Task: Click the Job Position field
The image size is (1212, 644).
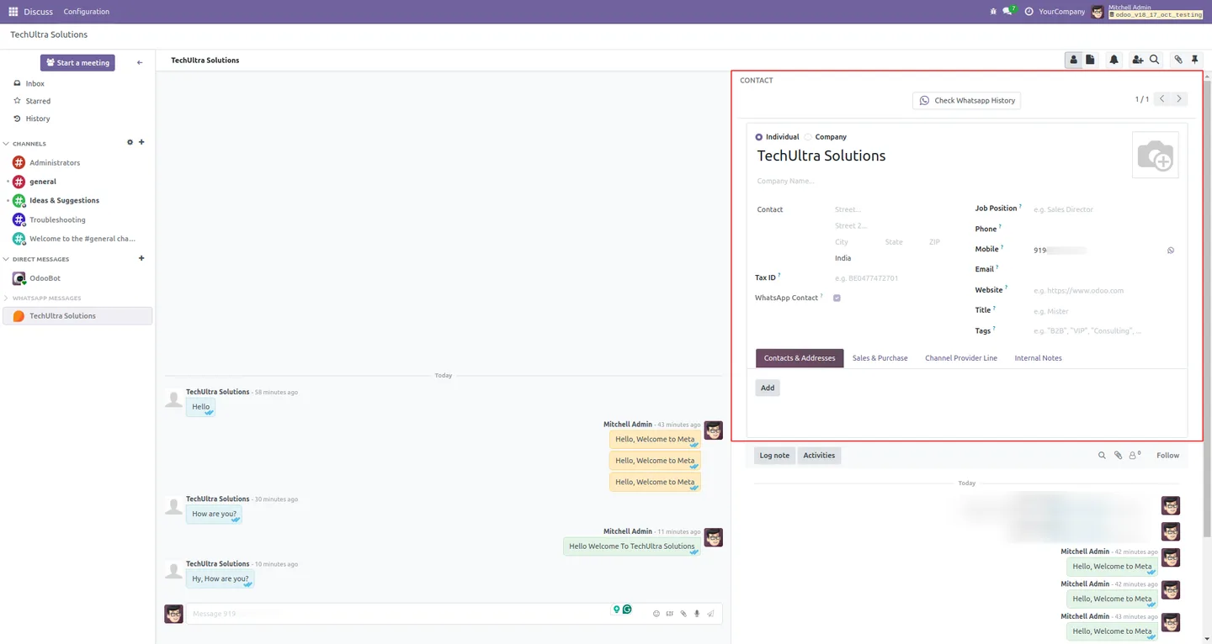Action: [1104, 209]
